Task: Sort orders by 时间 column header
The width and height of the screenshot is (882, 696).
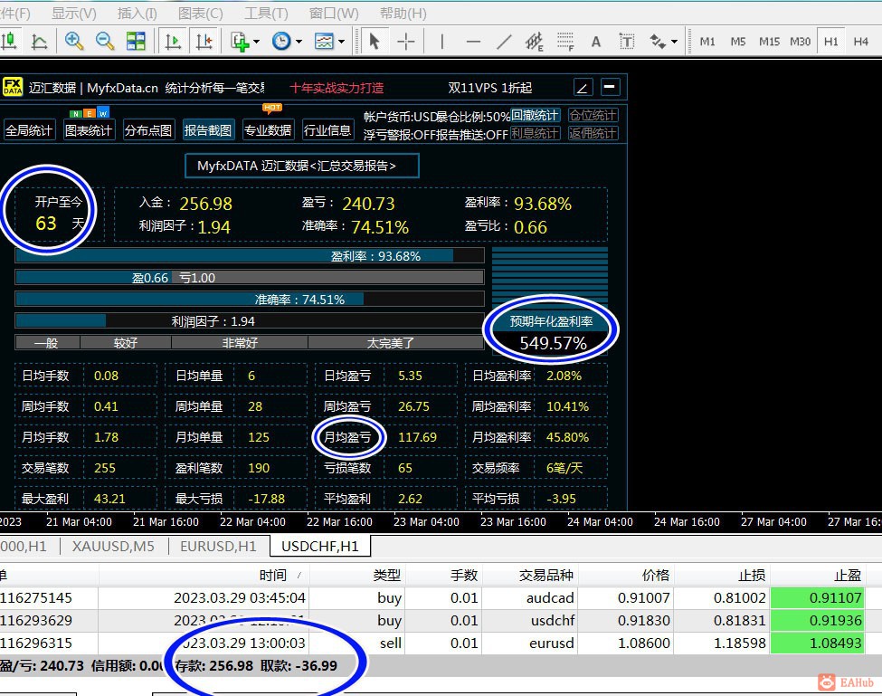Action: click(x=273, y=575)
